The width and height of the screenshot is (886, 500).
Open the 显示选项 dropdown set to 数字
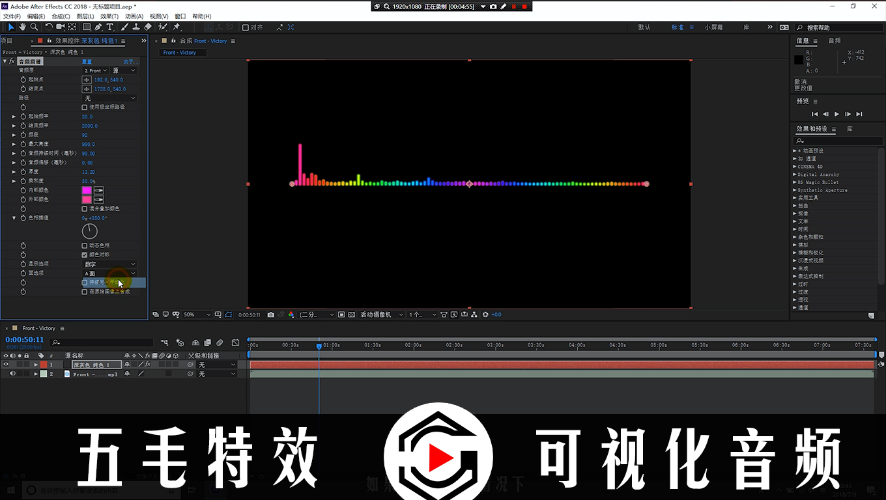[x=109, y=264]
